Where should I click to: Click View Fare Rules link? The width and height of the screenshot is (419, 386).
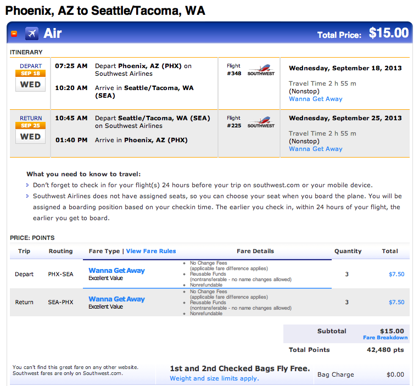pos(151,251)
